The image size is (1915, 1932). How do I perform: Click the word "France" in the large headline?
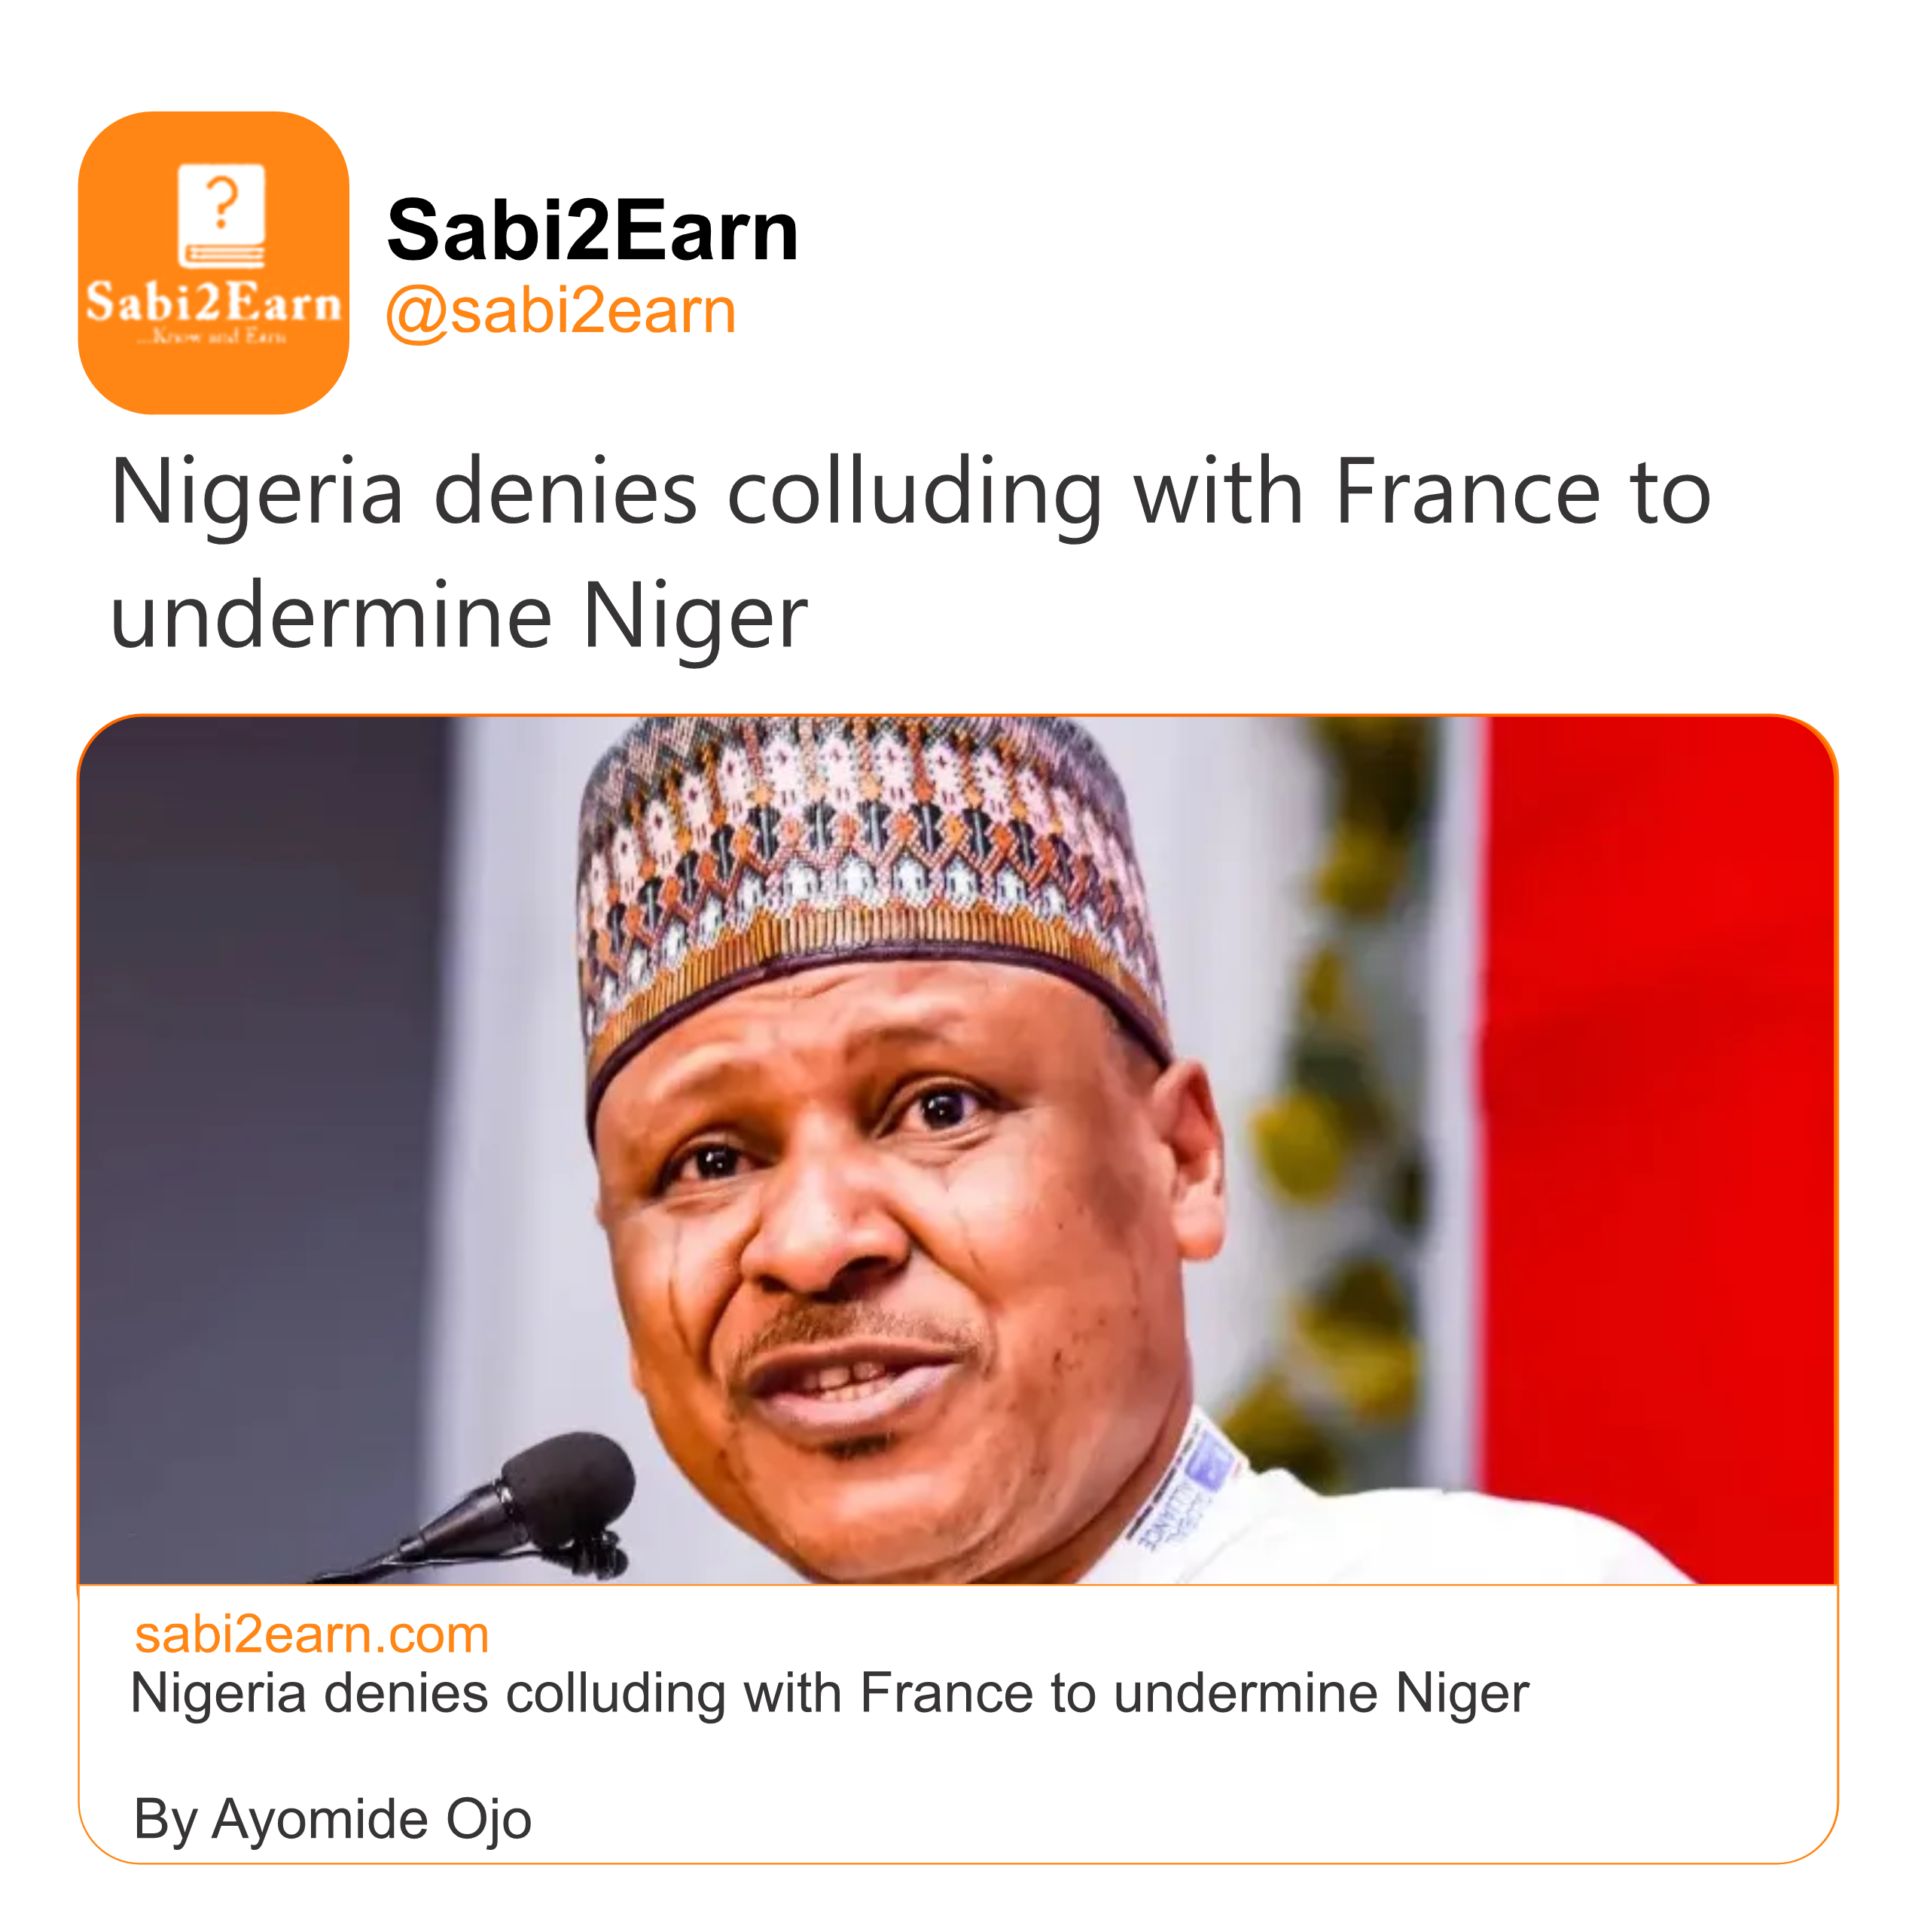pyautogui.click(x=1467, y=492)
